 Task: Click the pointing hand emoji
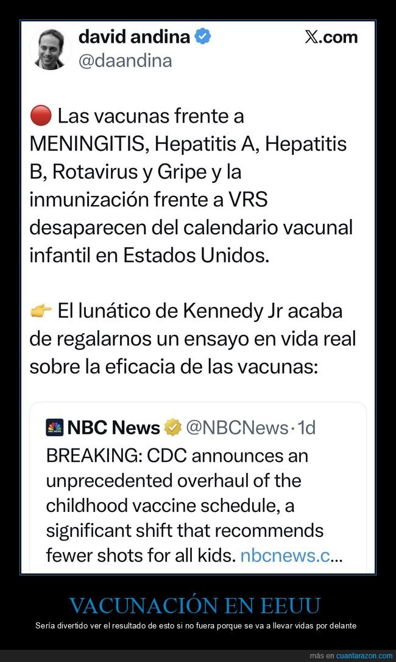[40, 311]
